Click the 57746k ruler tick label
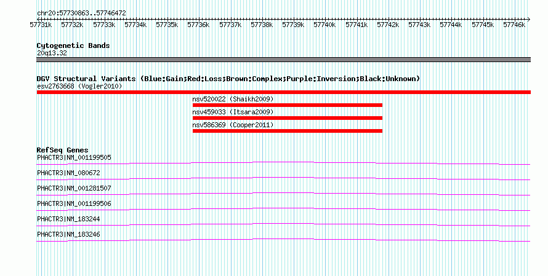548x276 pixels. (514, 25)
